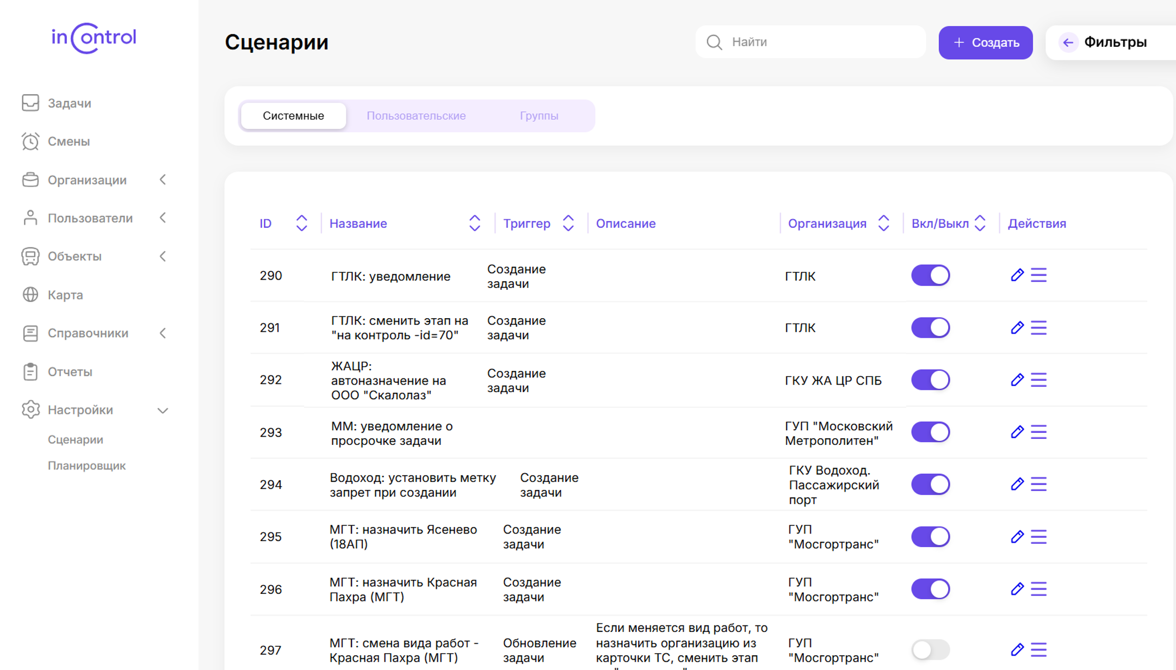
Task: Open actions menu for scenario 290
Action: click(1039, 275)
